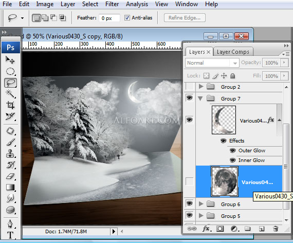Switch to the Layer Comps tab
293x243 pixels.
point(233,52)
